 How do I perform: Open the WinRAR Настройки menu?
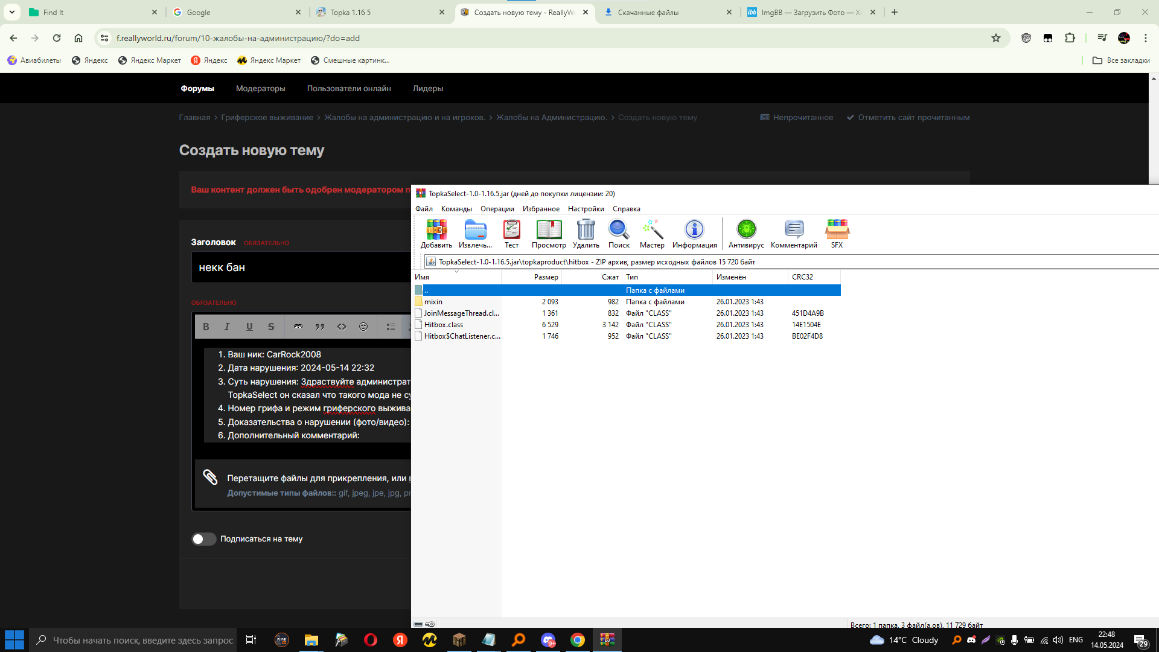(x=586, y=209)
